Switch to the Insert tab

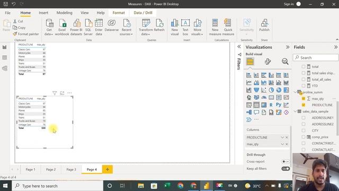(x=43, y=13)
